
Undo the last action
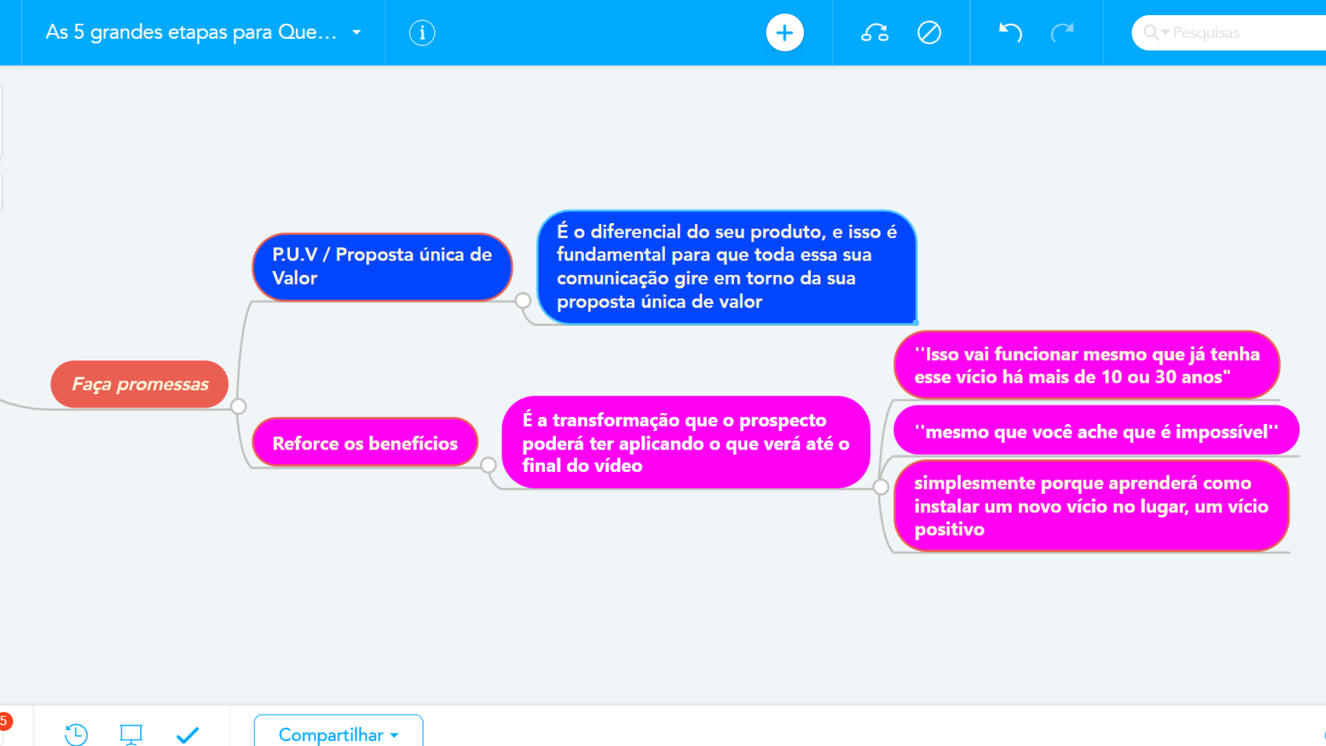click(x=1010, y=32)
